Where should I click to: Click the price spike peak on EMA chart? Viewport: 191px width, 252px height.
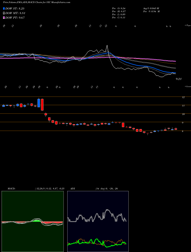click(x=107, y=46)
